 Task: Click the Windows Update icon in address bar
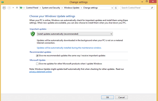click(x=21, y=8)
